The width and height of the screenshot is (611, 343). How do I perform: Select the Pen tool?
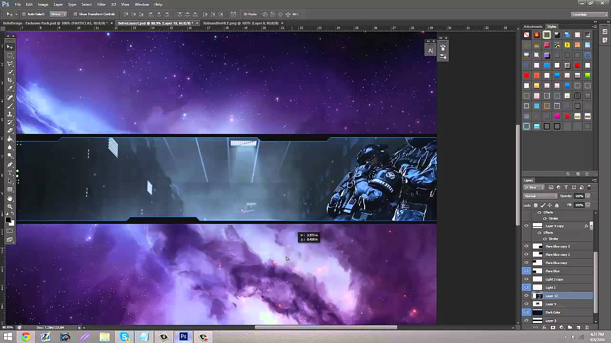10,164
